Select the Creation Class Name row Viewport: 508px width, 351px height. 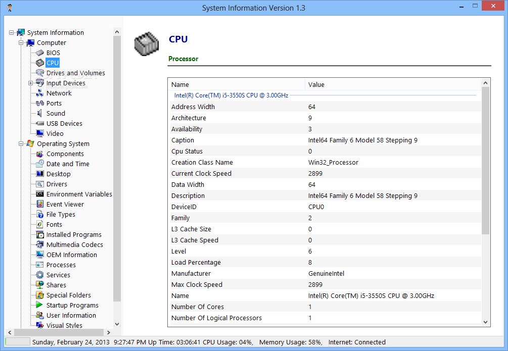pos(325,163)
